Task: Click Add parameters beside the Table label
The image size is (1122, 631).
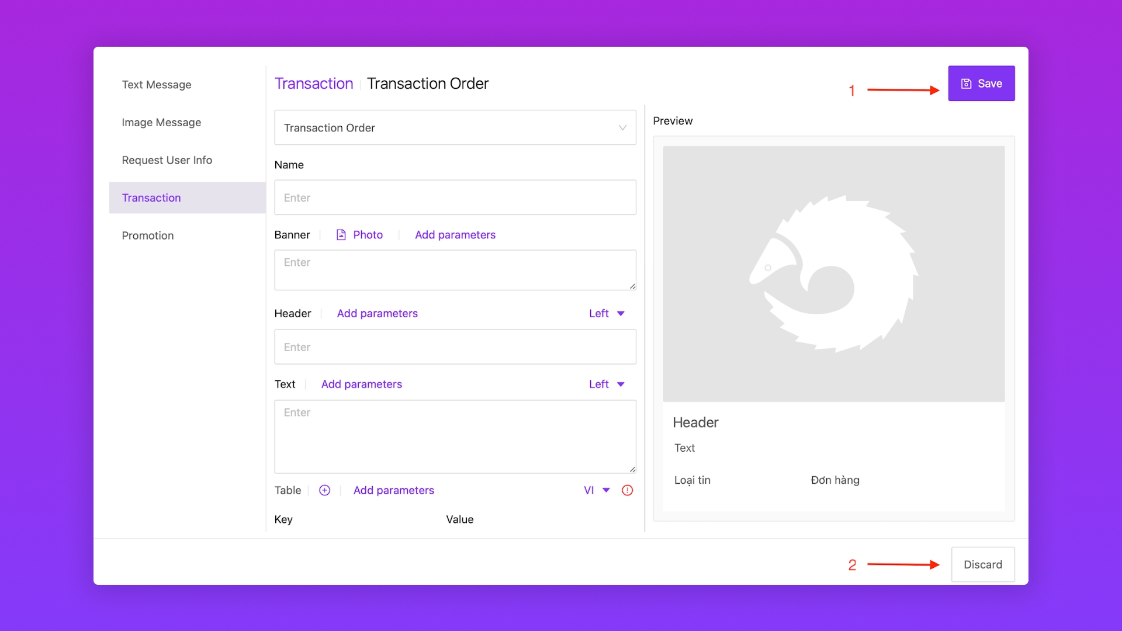Action: pos(393,490)
